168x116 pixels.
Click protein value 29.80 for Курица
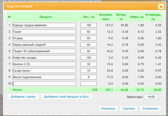(x=124, y=25)
